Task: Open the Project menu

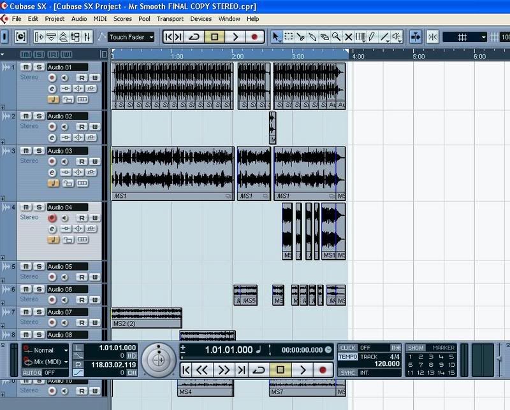Action: pyautogui.click(x=55, y=19)
